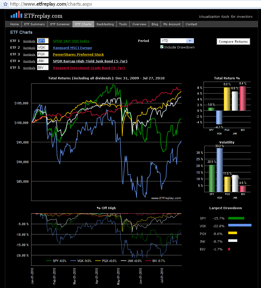The image size is (261, 288).
Task: Click the www.ETFreplay.com chart caption
Action: click(166, 198)
